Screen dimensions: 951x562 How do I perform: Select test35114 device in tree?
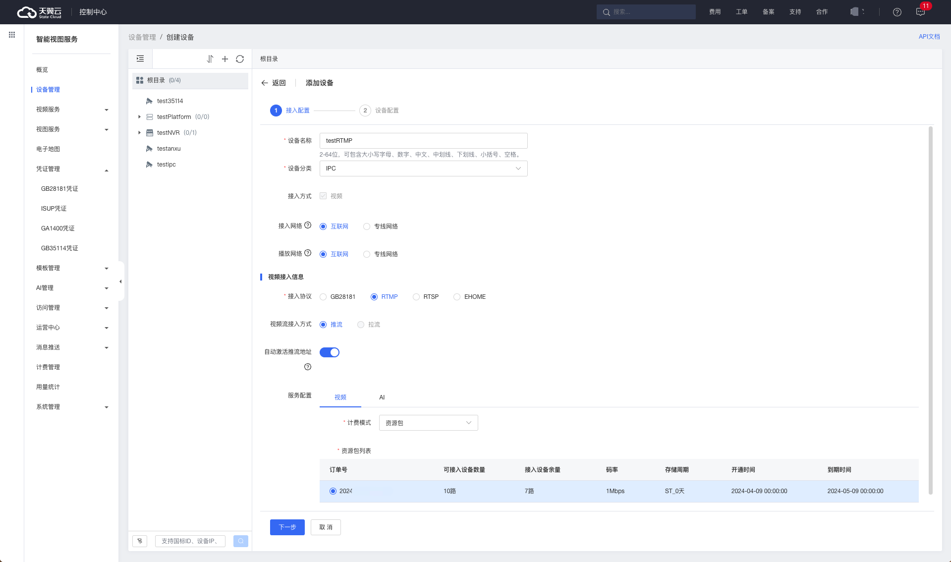pos(170,101)
